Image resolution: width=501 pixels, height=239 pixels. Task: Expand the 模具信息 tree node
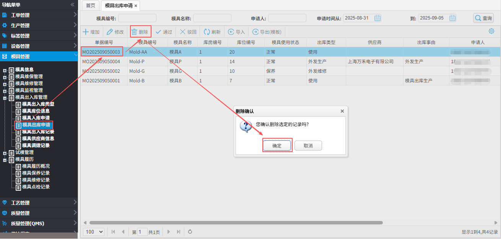point(5,70)
